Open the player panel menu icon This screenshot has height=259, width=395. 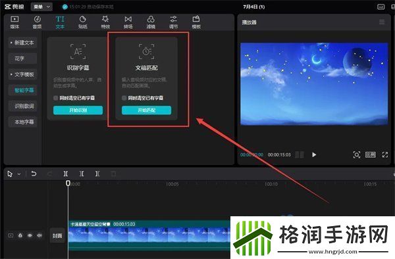coord(382,22)
